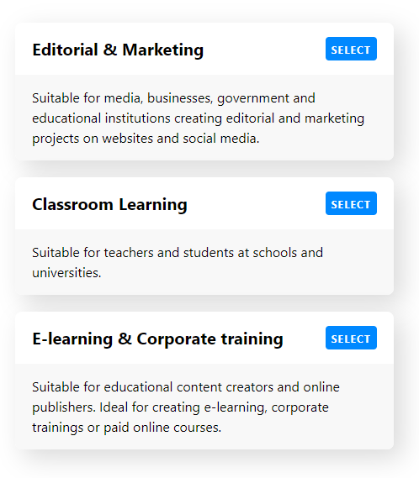The width and height of the screenshot is (419, 478).
Task: Click the Editorial & Marketing heading
Action: point(118,50)
